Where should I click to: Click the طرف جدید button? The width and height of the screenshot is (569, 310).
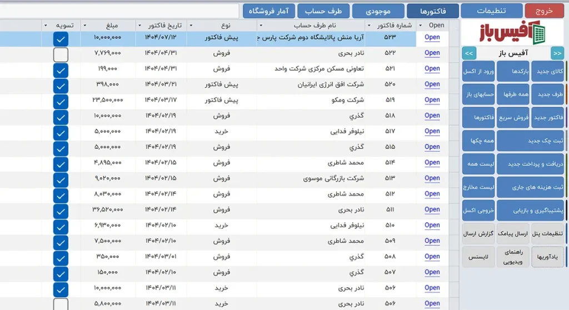pos(548,94)
